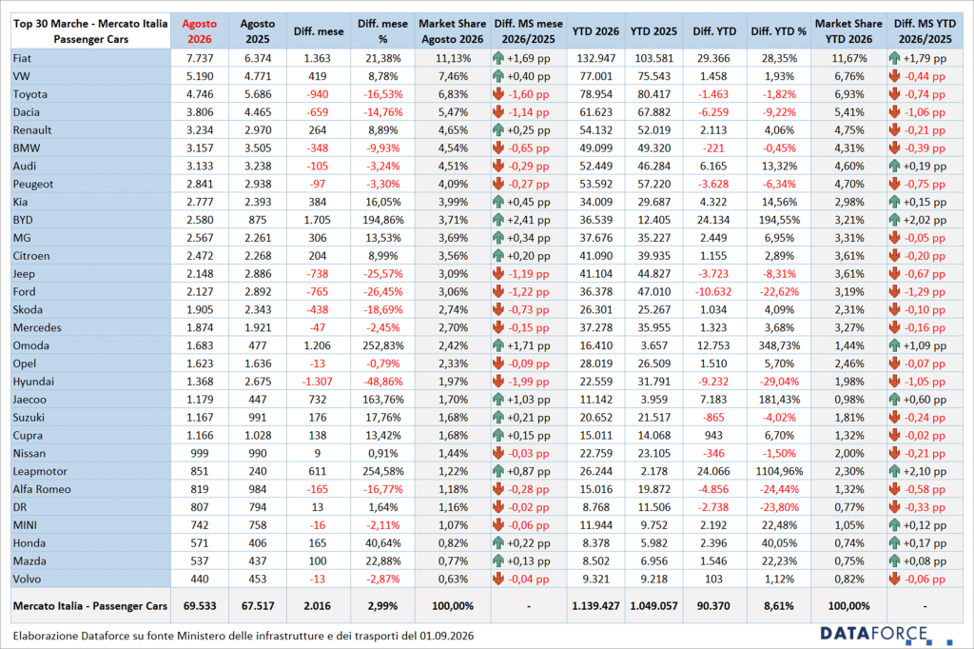Select the total YTD 2026 value '1.139.427'
974x649 pixels.
(x=595, y=606)
